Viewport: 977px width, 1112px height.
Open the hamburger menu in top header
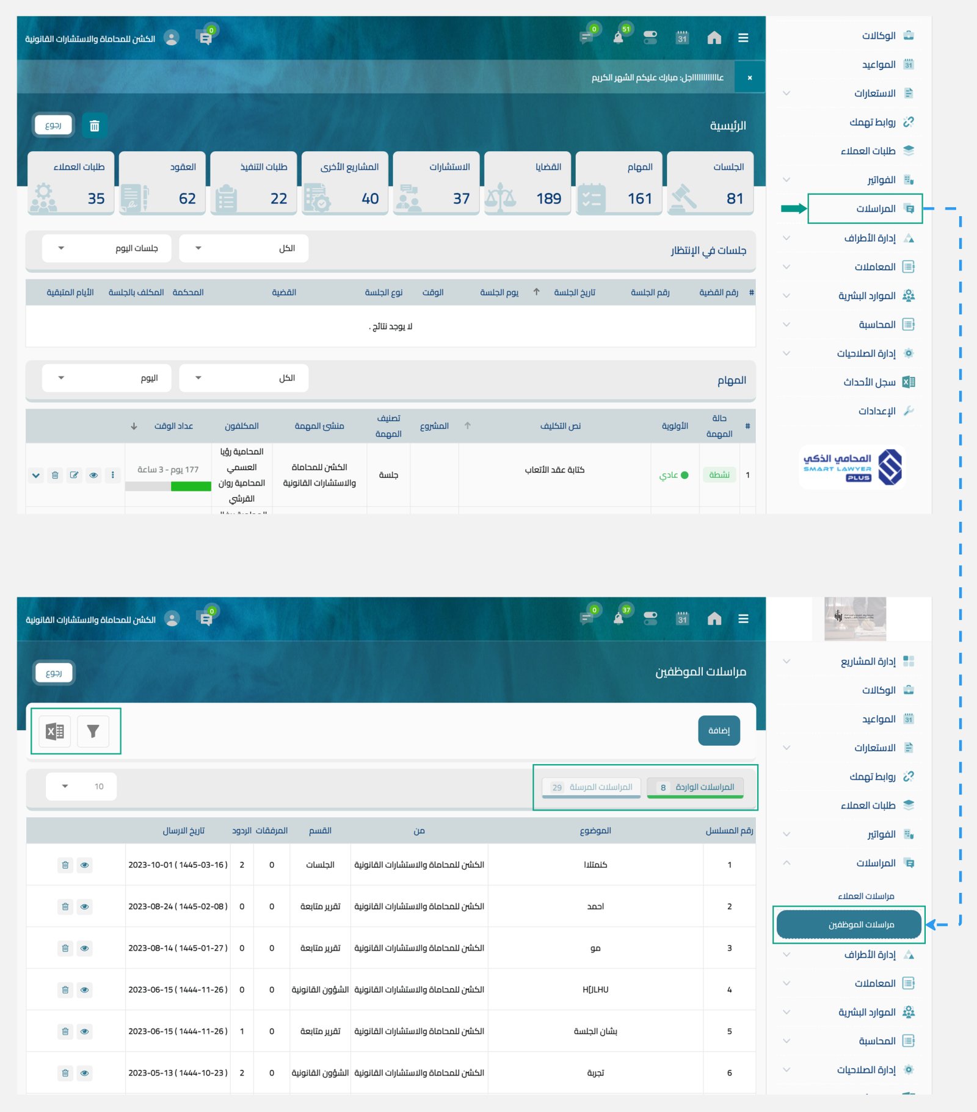[743, 38]
